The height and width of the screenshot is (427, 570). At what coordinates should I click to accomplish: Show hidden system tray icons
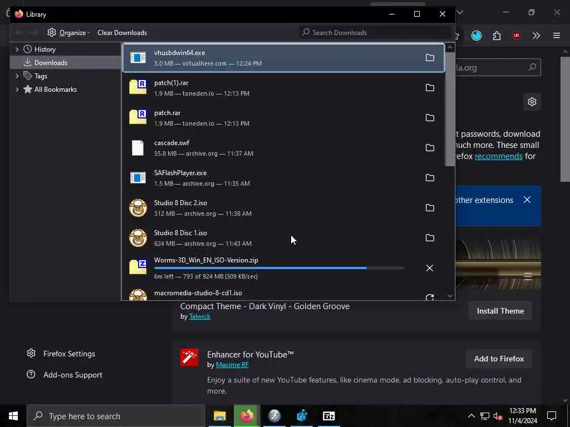point(471,416)
